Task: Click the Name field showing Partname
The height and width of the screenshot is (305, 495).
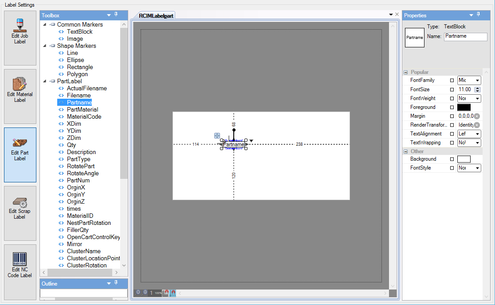Action: click(x=465, y=36)
